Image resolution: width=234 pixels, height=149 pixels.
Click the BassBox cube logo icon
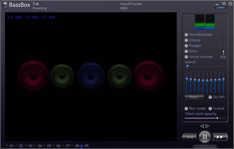[5, 5]
